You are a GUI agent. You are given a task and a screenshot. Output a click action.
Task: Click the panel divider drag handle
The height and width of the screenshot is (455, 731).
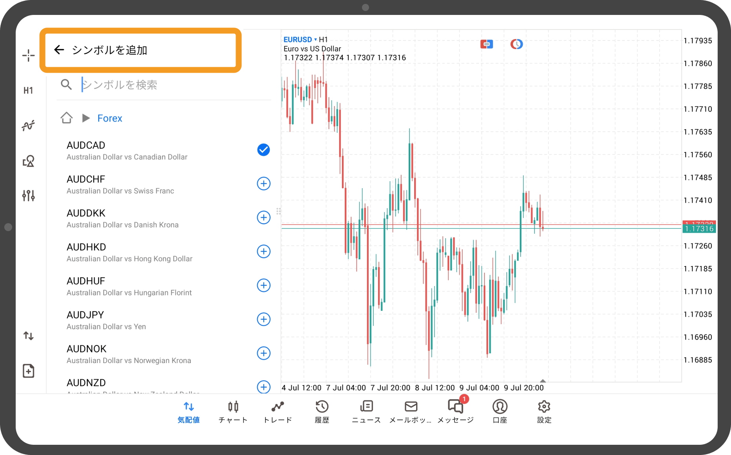278,211
